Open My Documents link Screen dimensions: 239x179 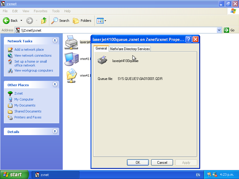25,105
